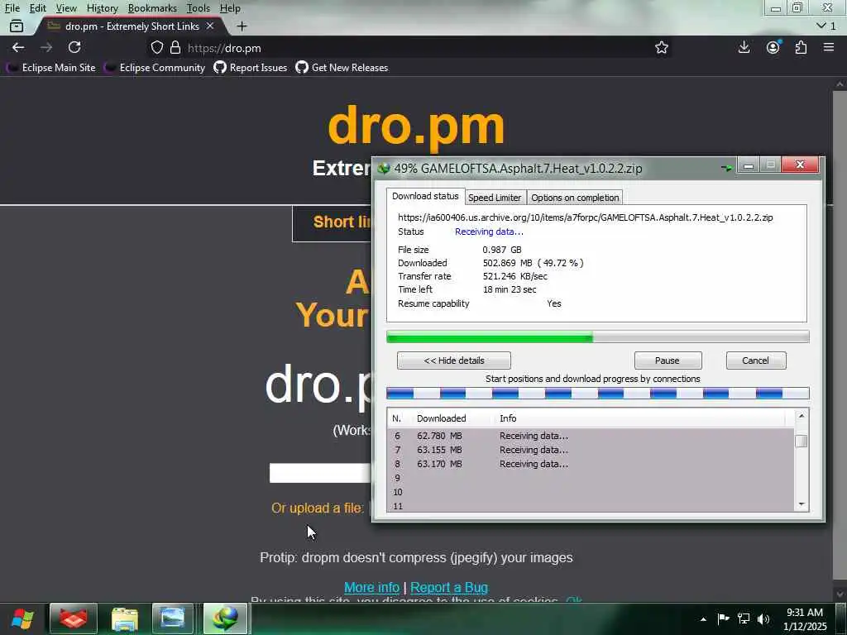The height and width of the screenshot is (635, 847).
Task: Switch to Options on completion tab
Action: coord(575,198)
